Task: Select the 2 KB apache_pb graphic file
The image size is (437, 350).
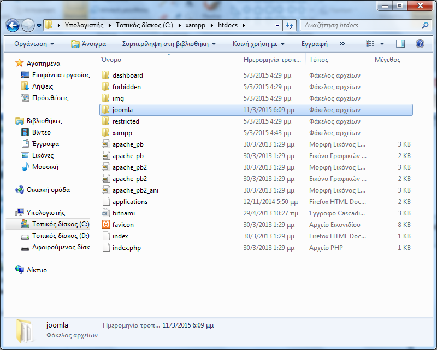Action: pyautogui.click(x=256, y=156)
